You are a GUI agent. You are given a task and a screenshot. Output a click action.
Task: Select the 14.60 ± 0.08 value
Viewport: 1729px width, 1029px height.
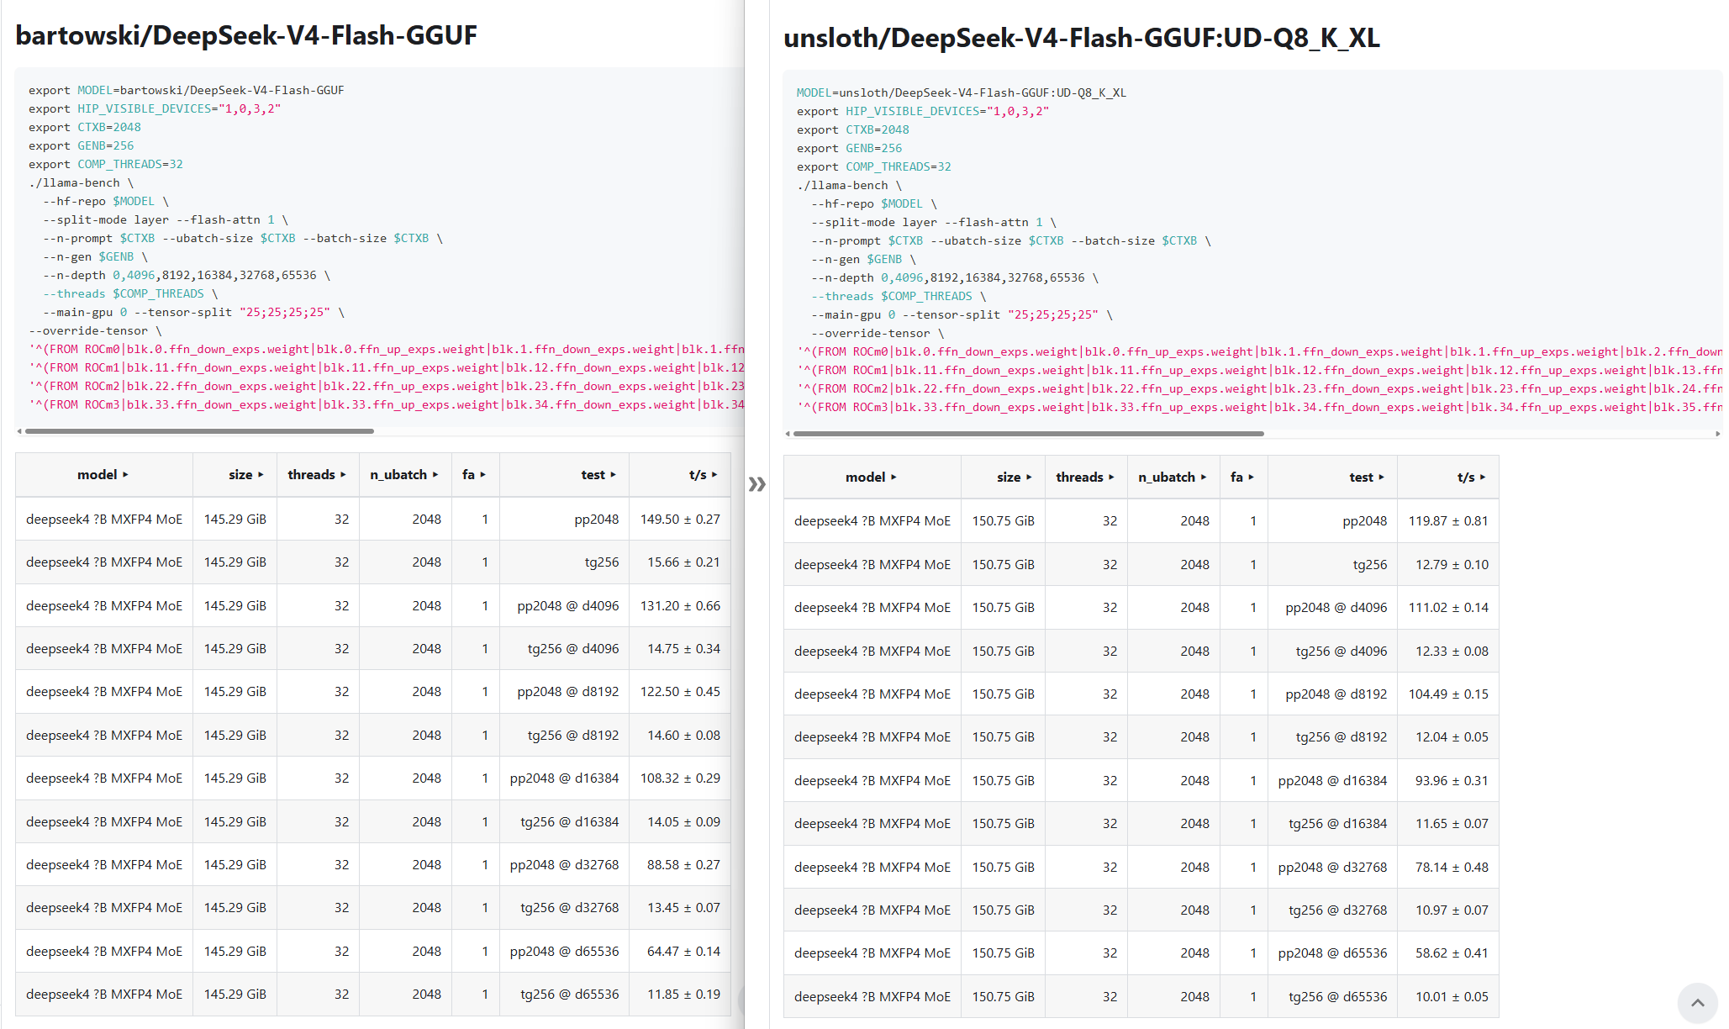[683, 736]
